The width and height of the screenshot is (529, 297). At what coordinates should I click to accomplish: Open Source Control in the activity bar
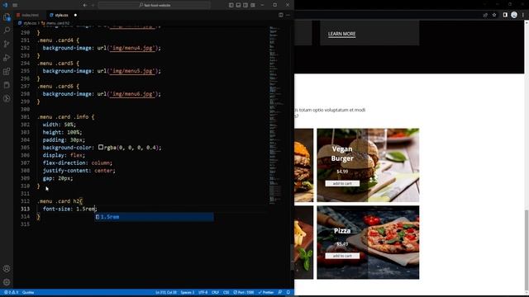tap(7, 44)
